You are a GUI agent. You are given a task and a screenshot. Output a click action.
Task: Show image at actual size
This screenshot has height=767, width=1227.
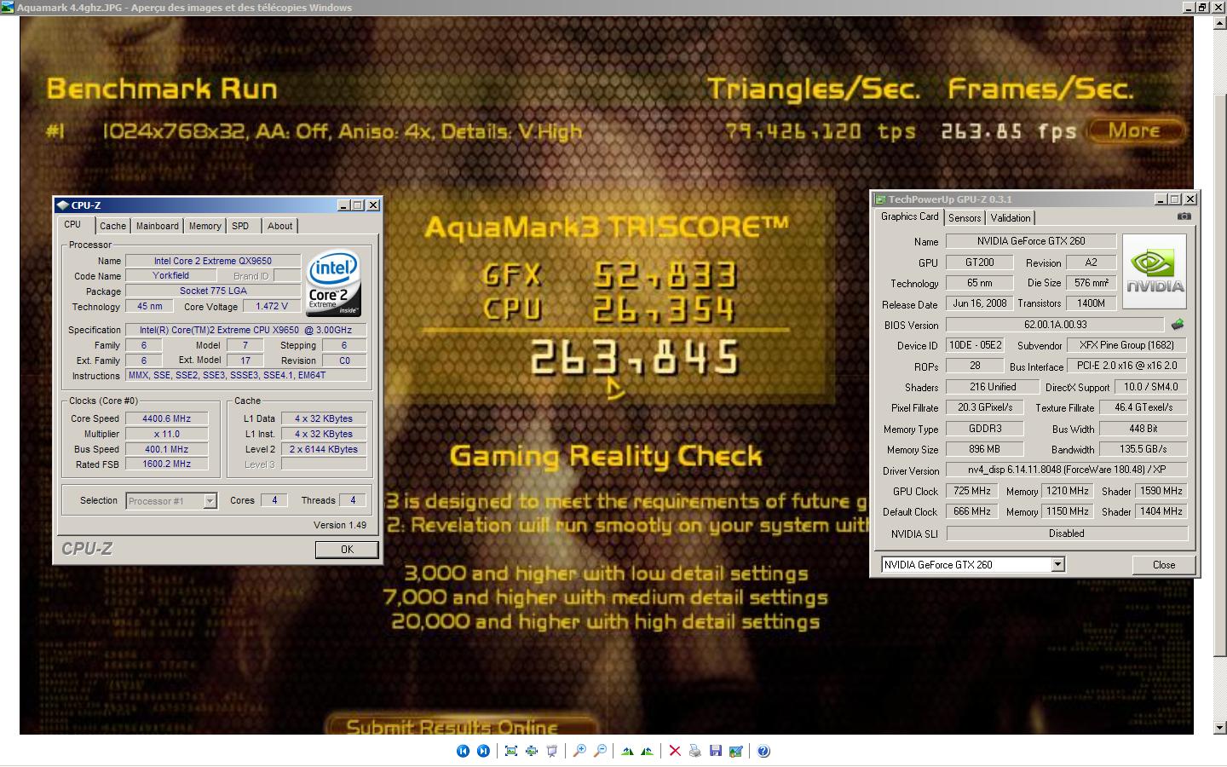532,751
